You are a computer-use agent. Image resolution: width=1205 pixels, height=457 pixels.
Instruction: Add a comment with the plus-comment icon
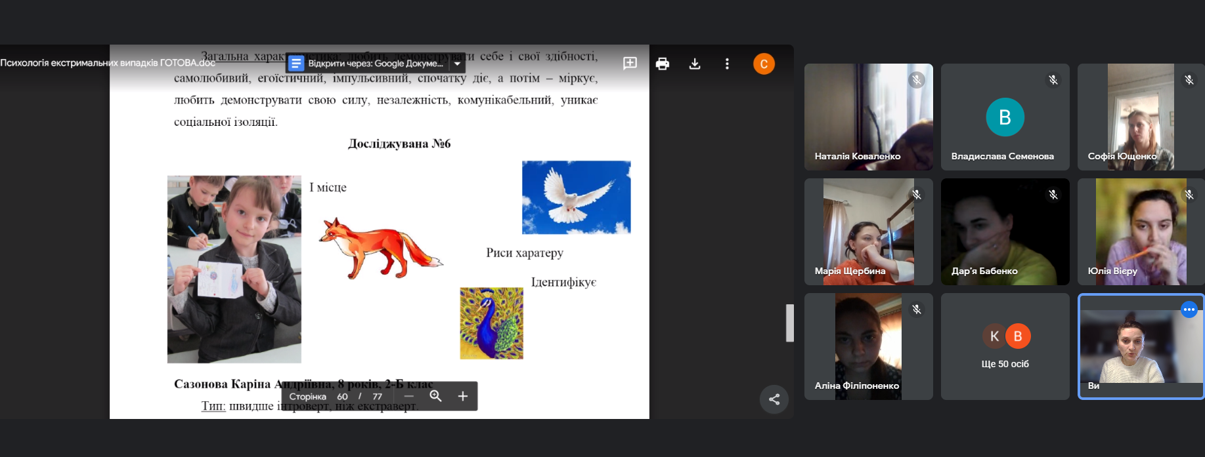pos(630,64)
